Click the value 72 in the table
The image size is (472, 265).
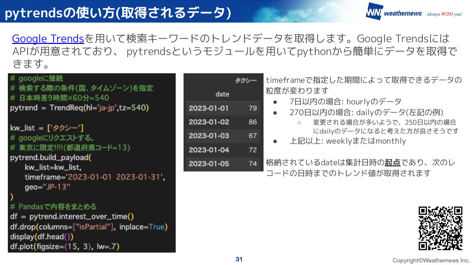[253, 150]
